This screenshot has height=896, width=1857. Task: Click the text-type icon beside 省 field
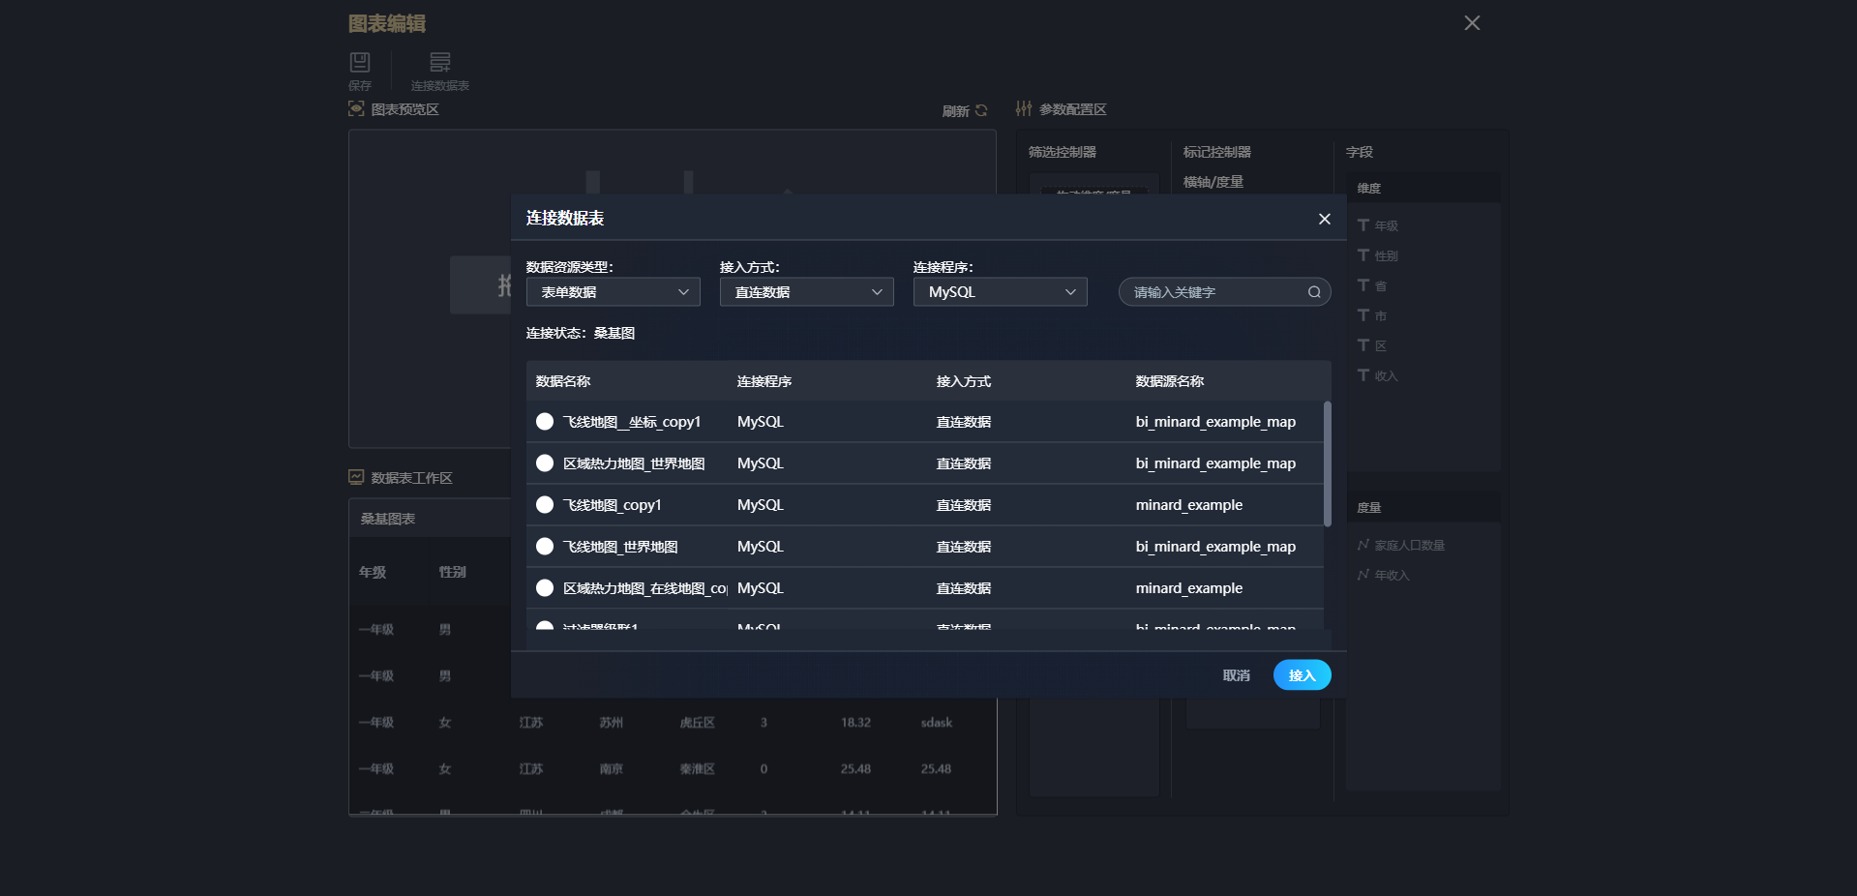[x=1363, y=284]
